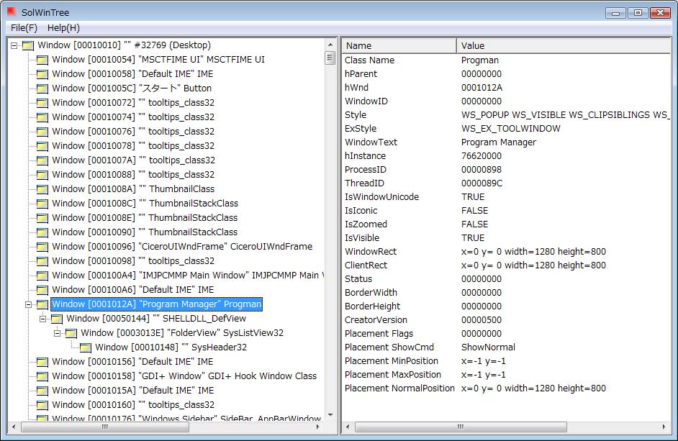Collapse the Desktop root window node

coord(14,45)
